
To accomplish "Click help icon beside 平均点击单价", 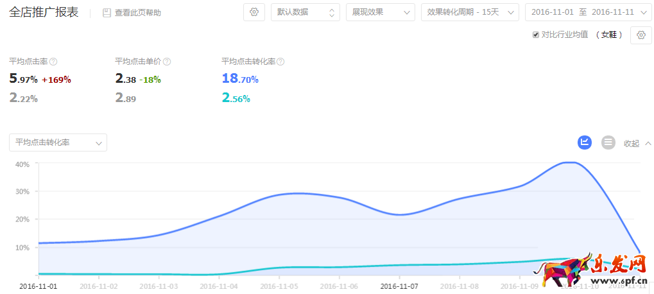I will (x=167, y=62).
